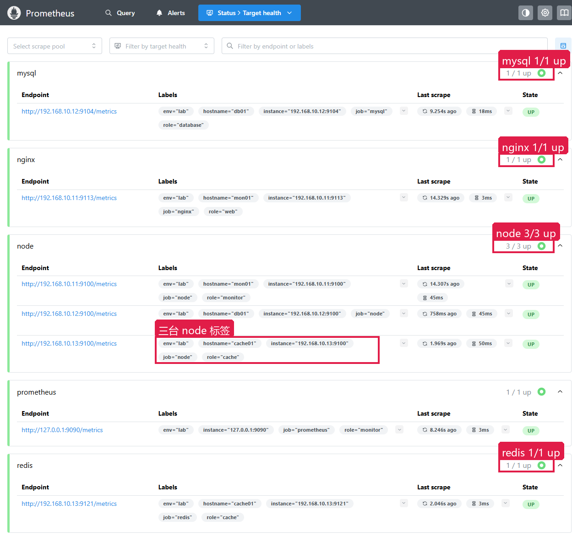The image size is (572, 553).
Task: Open the 192.168.10.13:9121/metrics endpoint link
Action: click(69, 504)
